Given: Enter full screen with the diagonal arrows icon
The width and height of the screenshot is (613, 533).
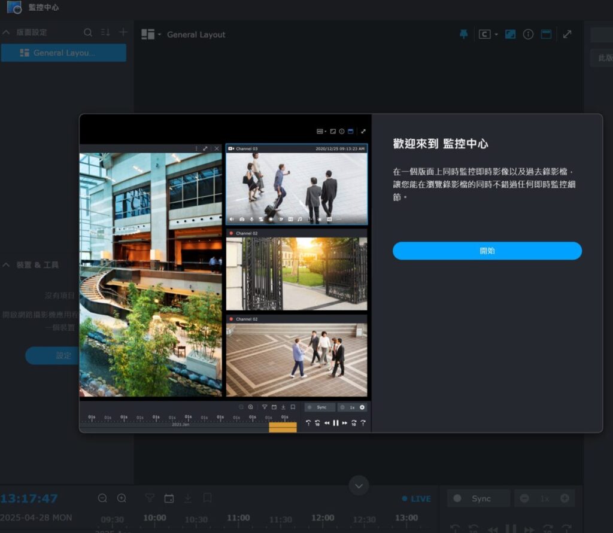Looking at the screenshot, I should click(x=568, y=34).
